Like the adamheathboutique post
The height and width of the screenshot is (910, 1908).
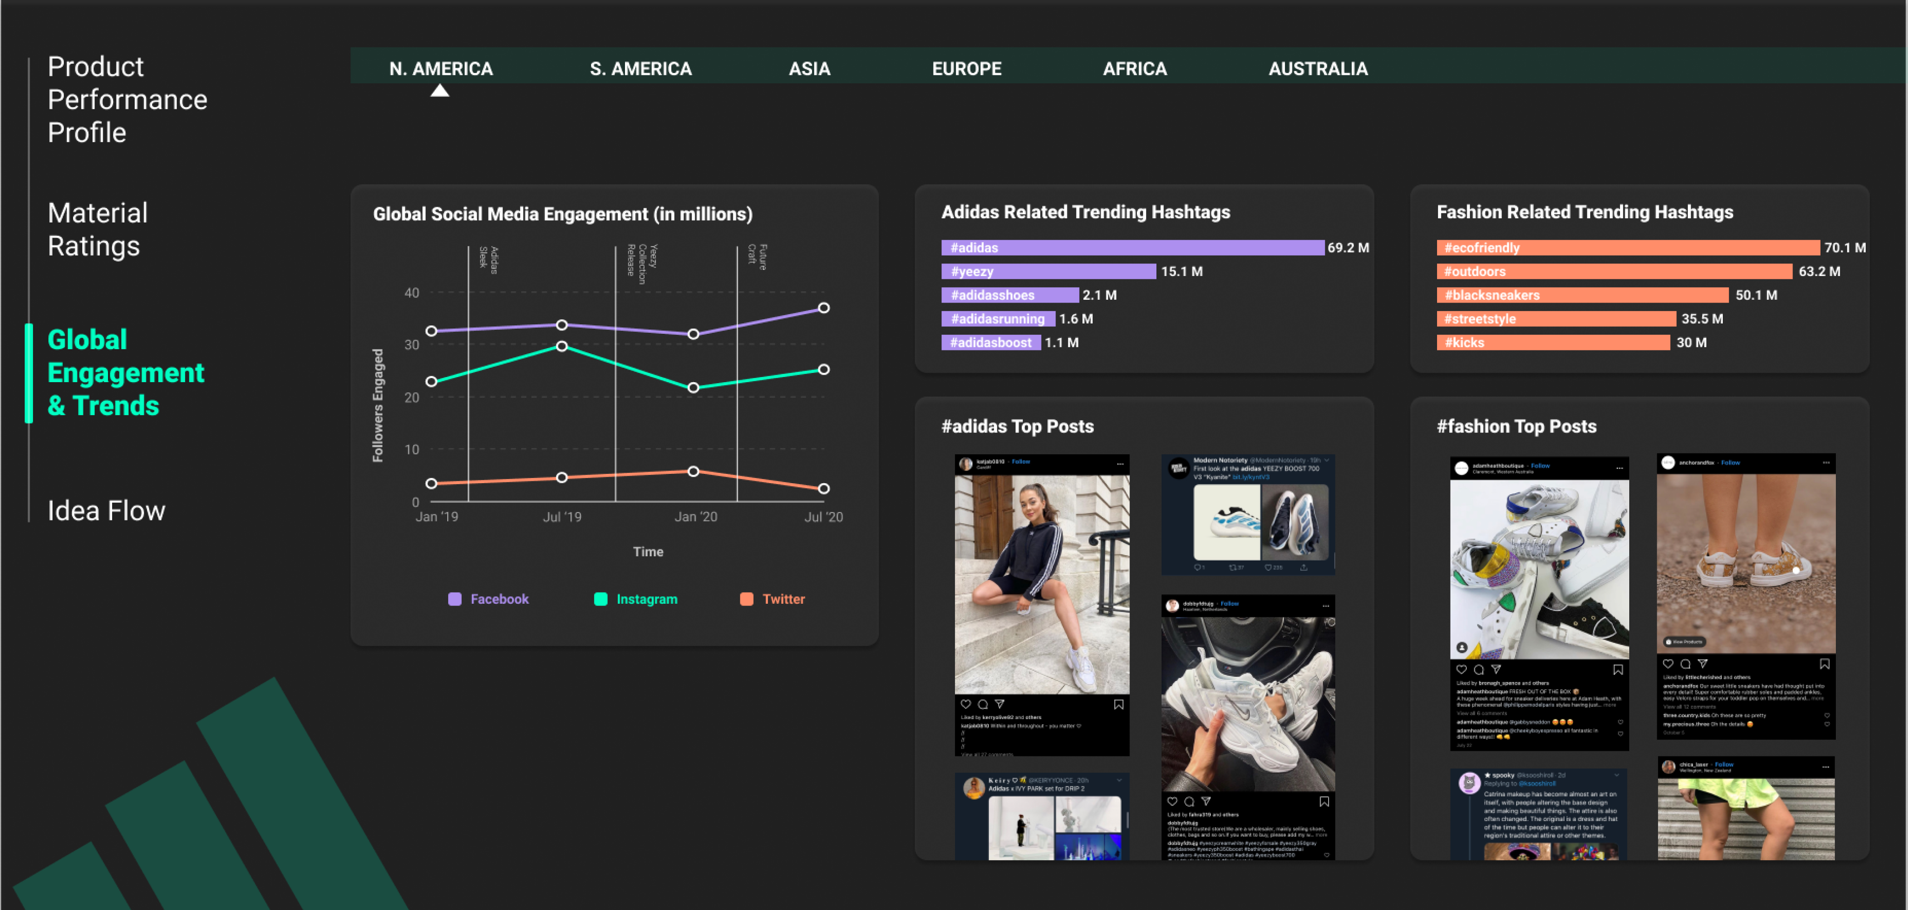click(x=1461, y=669)
